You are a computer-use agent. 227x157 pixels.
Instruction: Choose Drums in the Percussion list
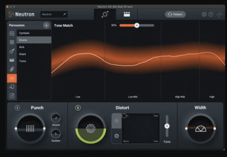pos(34,40)
